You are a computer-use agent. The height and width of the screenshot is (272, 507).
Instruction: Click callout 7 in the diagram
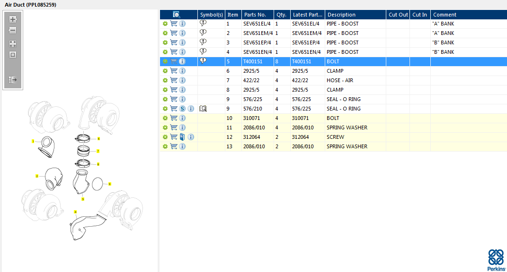click(98, 151)
